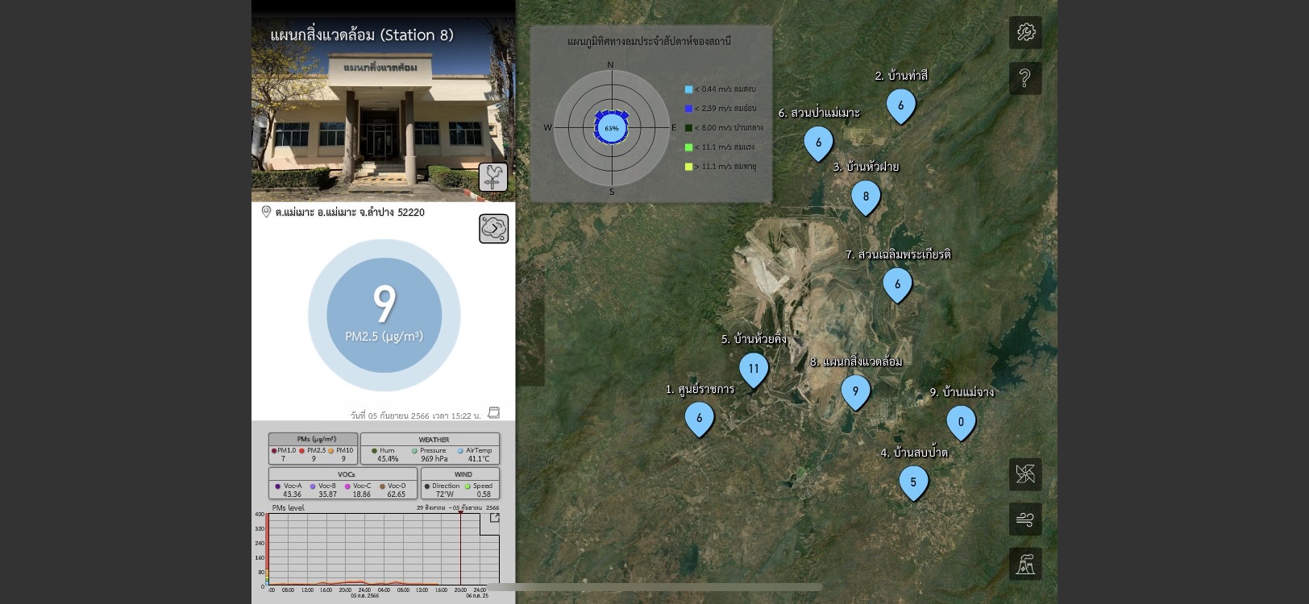Image resolution: width=1309 pixels, height=604 pixels.
Task: Toggle the windmill wind layer icon
Action: tap(1025, 474)
